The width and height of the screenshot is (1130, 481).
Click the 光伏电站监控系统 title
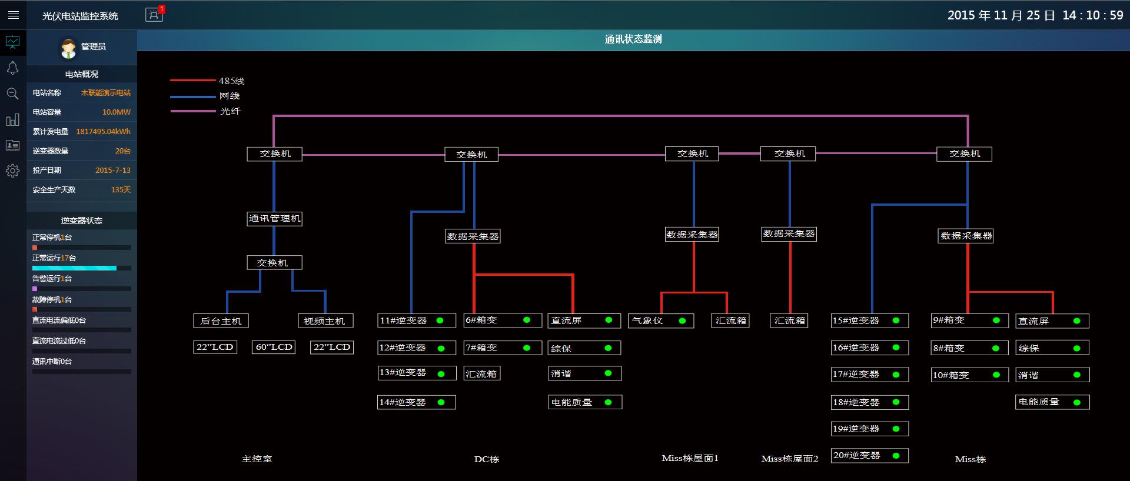click(80, 16)
